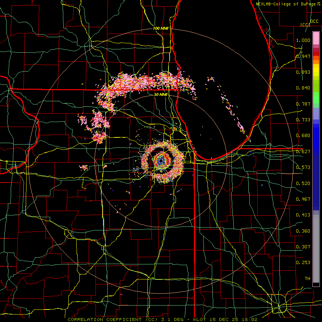Click the pink segment of color bar

click(316, 38)
